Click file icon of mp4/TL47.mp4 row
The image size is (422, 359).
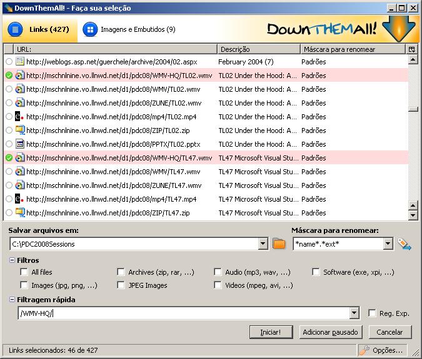coord(19,199)
